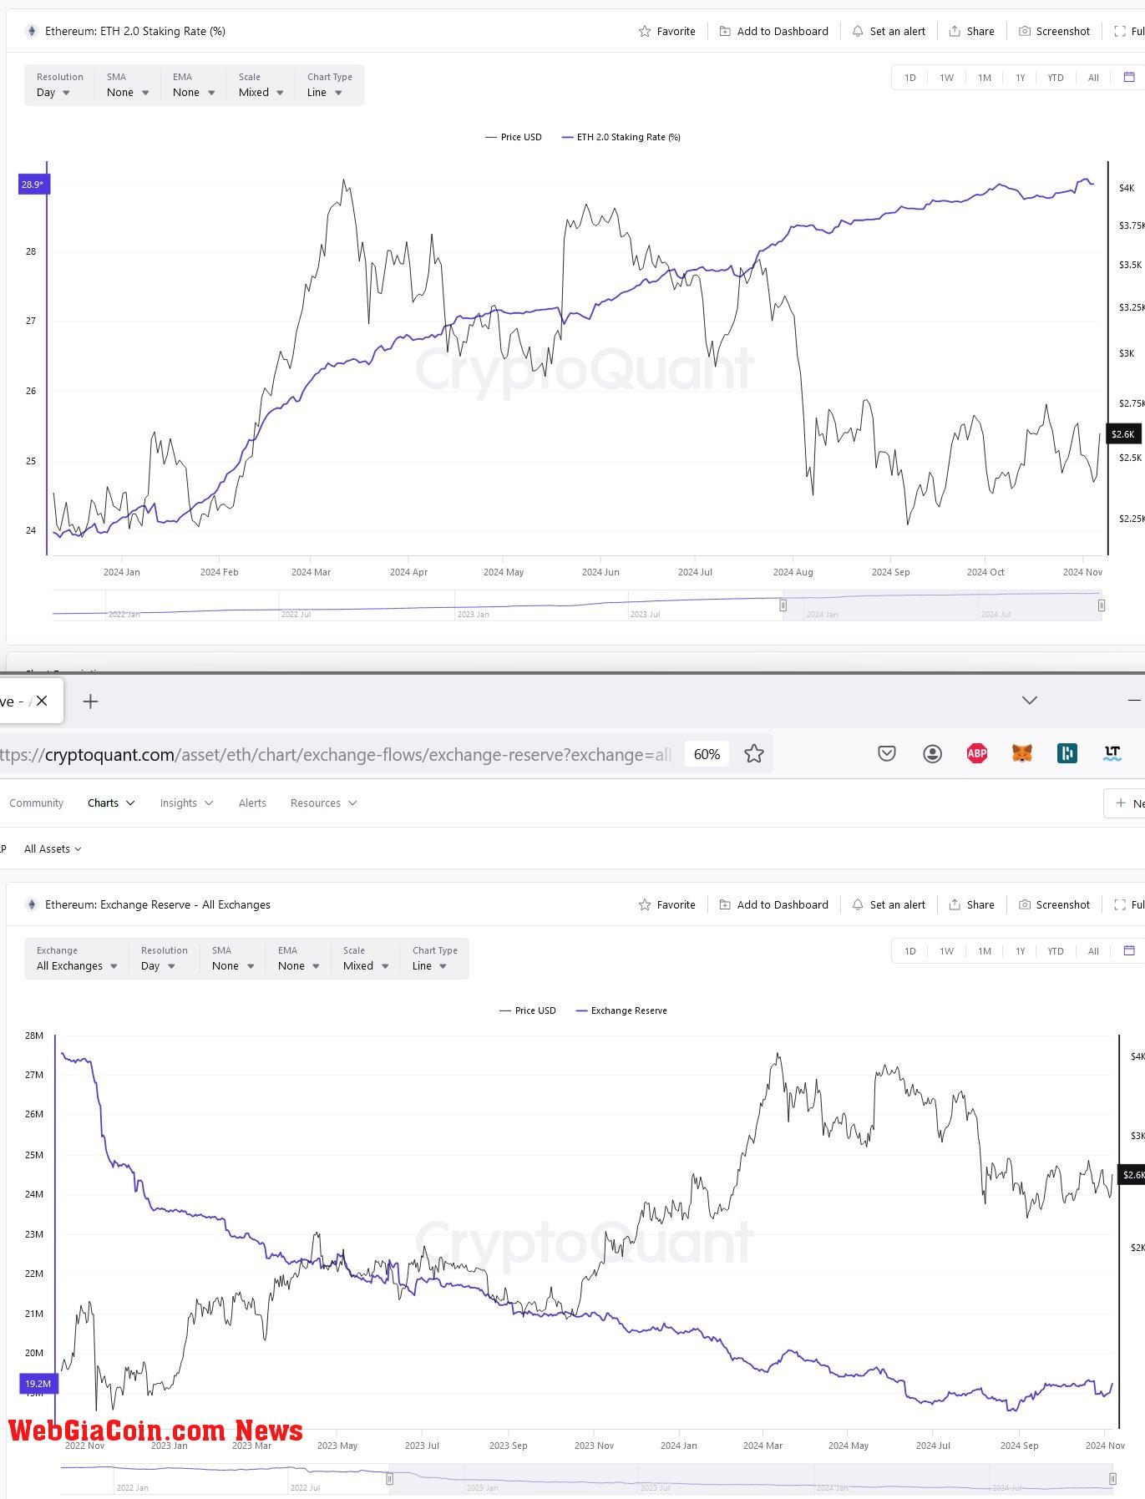Click right range handle on Staking Rate navigator

click(x=1102, y=605)
